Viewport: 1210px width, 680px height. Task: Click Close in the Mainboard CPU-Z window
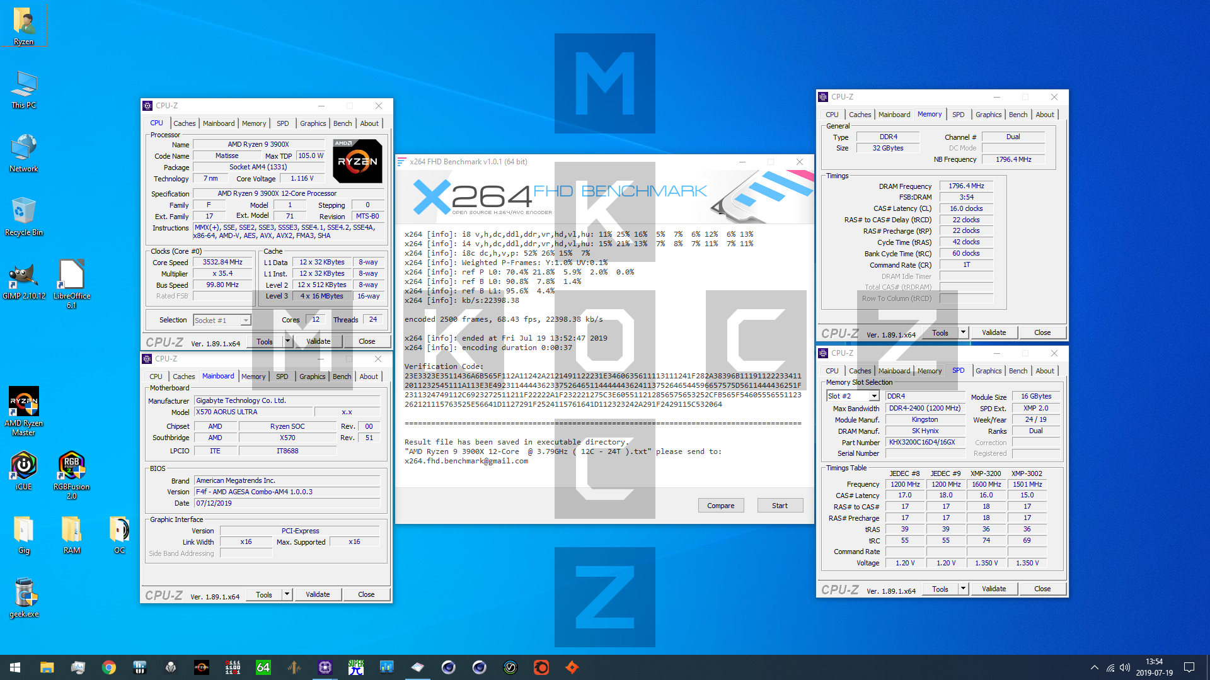click(x=366, y=594)
